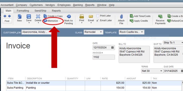Click Refund/Credits icon
This screenshot has width=183, height=91.
tap(169, 21)
